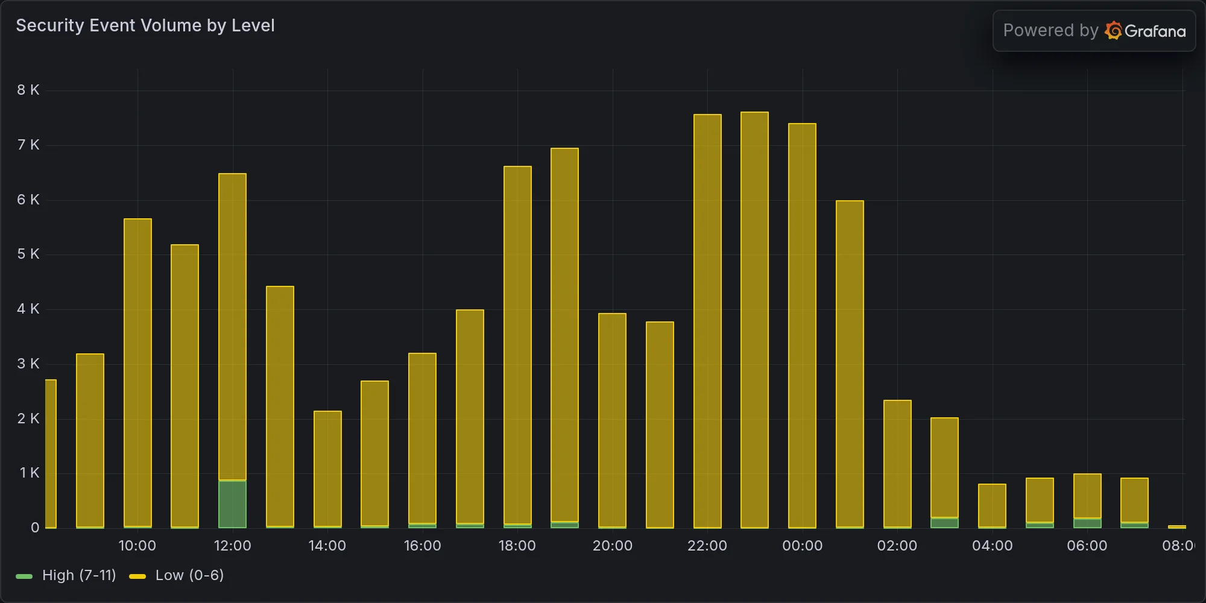Click the bar at 18:00
The height and width of the screenshot is (603, 1206).
pos(517,347)
